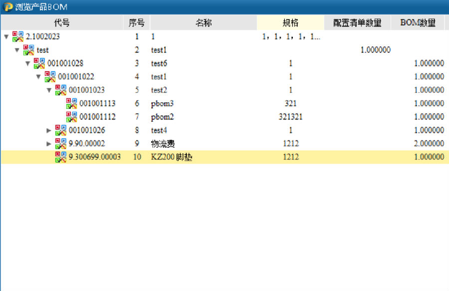
Task: Click the spec cell 321321
Action: 290,117
